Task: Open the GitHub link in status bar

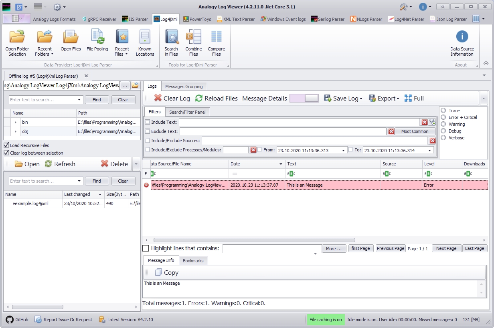Action: 17,320
